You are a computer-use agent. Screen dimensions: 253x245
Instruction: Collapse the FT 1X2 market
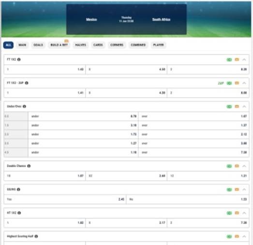244,59
